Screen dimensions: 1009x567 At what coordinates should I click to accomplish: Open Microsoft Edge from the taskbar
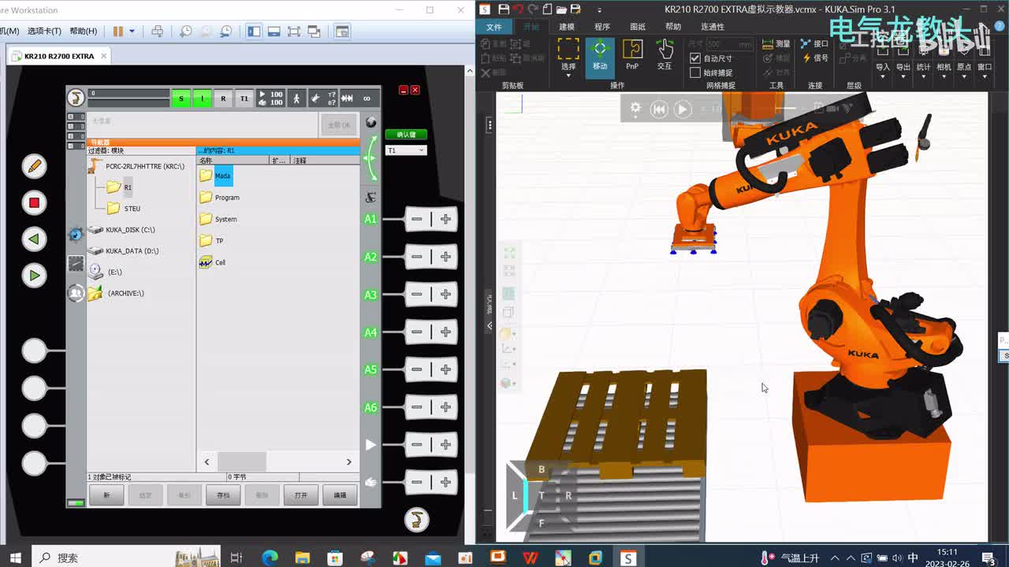(x=270, y=558)
